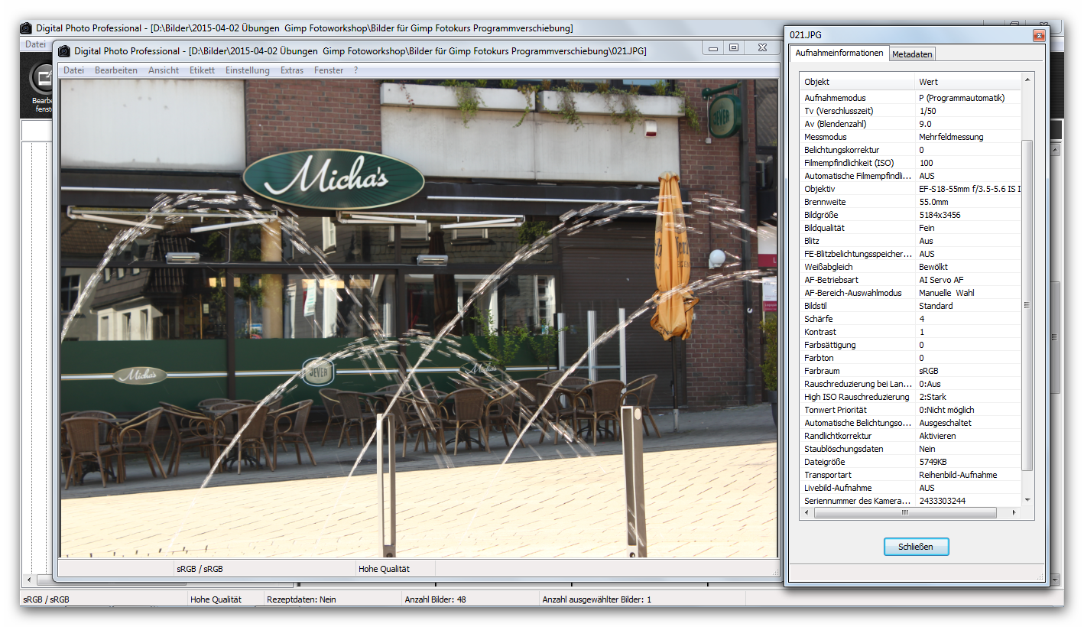Click the Transportart value Reihenbild-Aufnahme
This screenshot has width=1084, height=627.
coord(958,475)
